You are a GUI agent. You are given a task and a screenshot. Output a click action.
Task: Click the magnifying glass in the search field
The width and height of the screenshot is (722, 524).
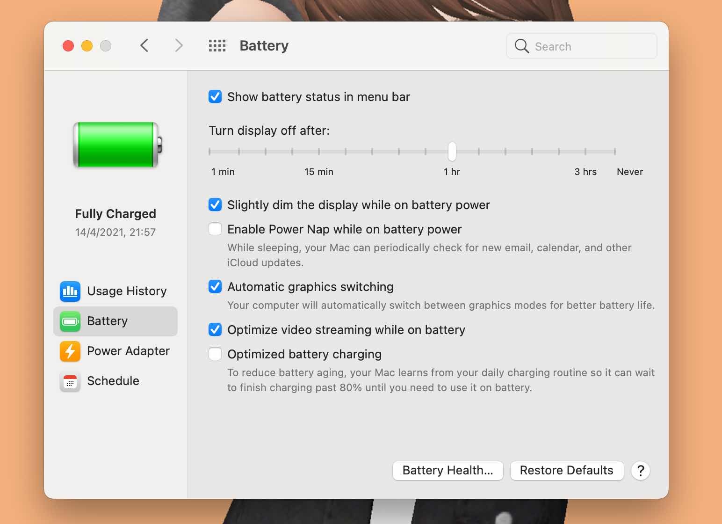click(521, 46)
